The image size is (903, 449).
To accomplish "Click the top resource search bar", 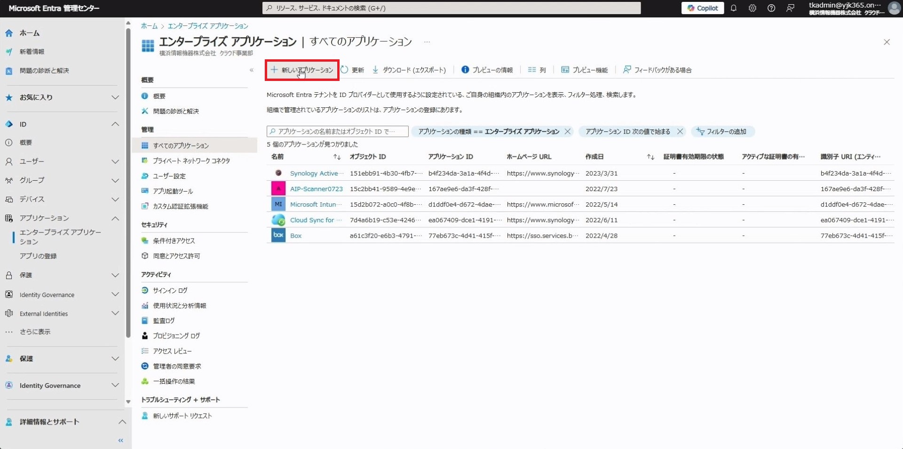I will pos(451,8).
